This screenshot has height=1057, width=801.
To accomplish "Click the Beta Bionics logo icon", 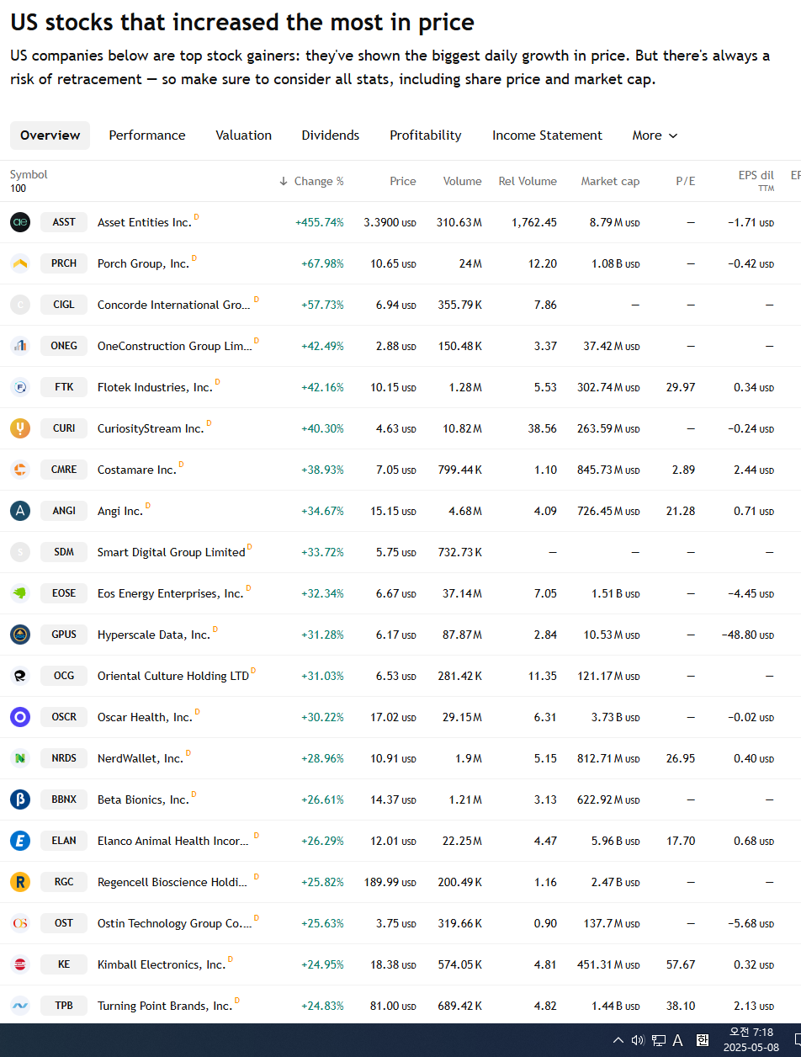I will click(x=20, y=799).
